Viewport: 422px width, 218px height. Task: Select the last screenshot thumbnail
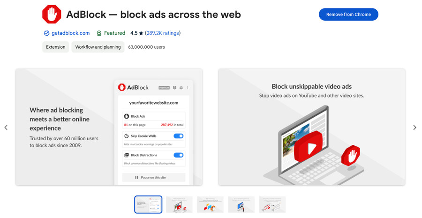coord(272,204)
